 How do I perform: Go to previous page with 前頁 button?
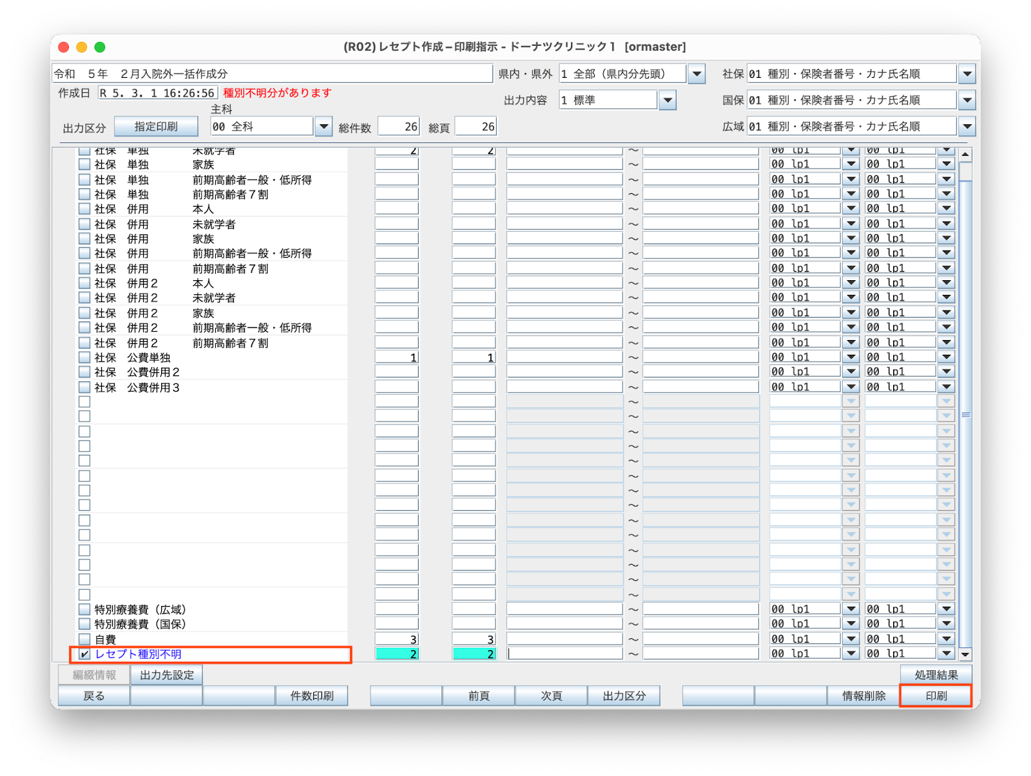coord(478,696)
